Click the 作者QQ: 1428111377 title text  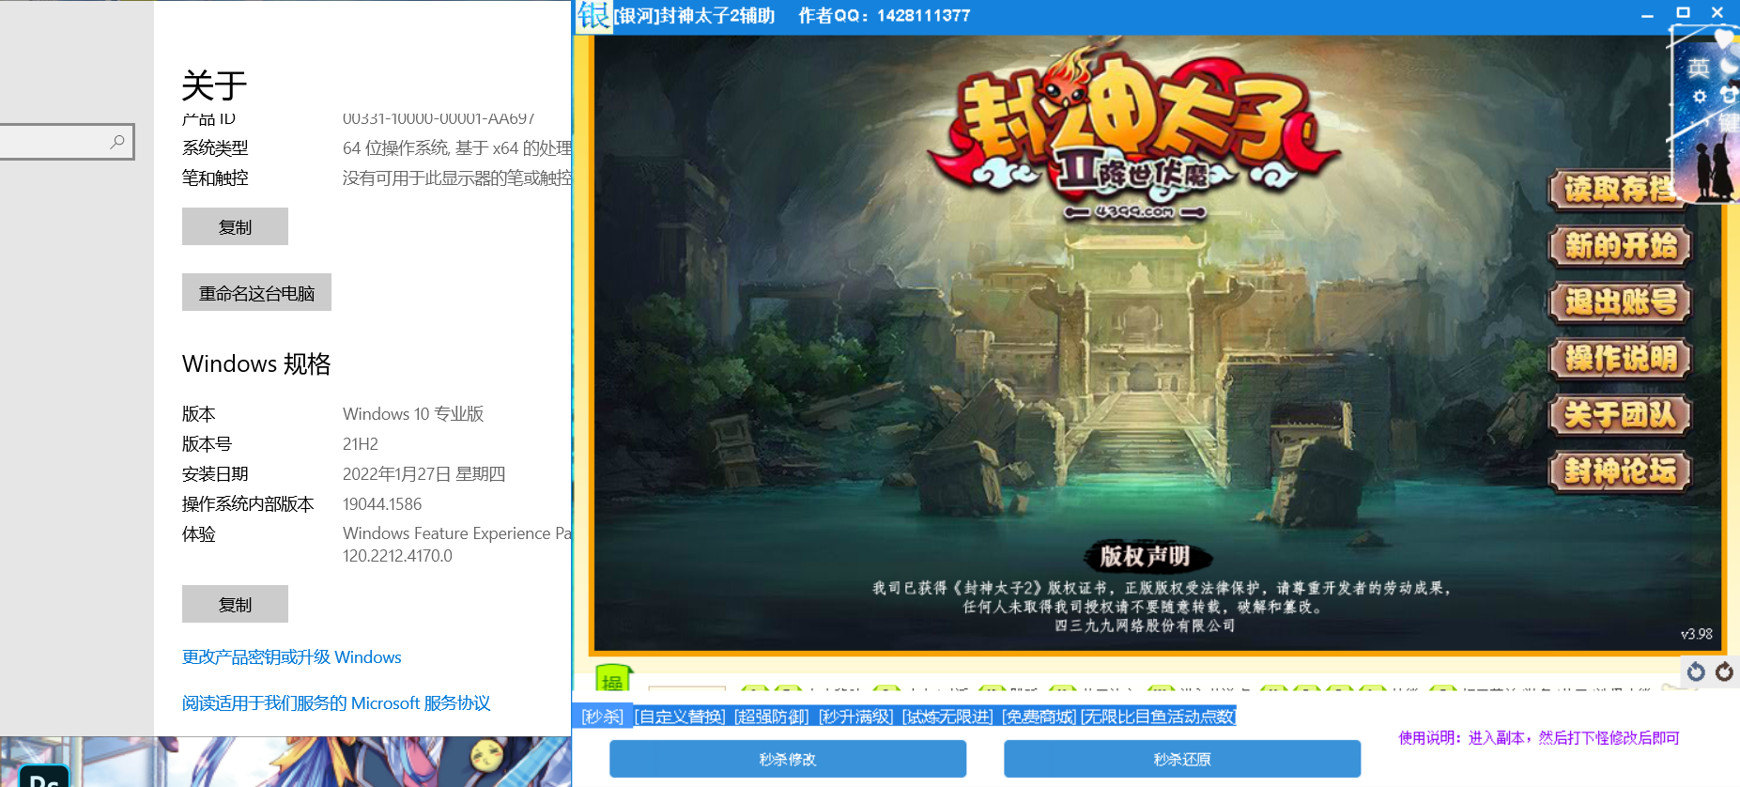885,16
